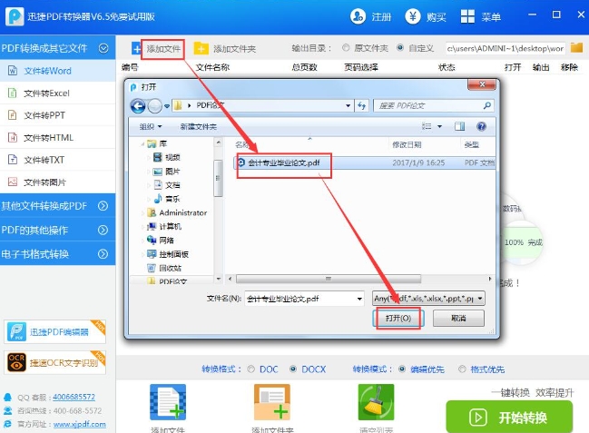Click the change view icon in the dialog
This screenshot has height=433, width=589.
tap(427, 126)
